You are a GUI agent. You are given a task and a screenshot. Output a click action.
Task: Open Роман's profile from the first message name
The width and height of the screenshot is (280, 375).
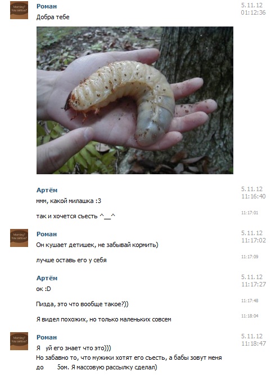point(47,6)
